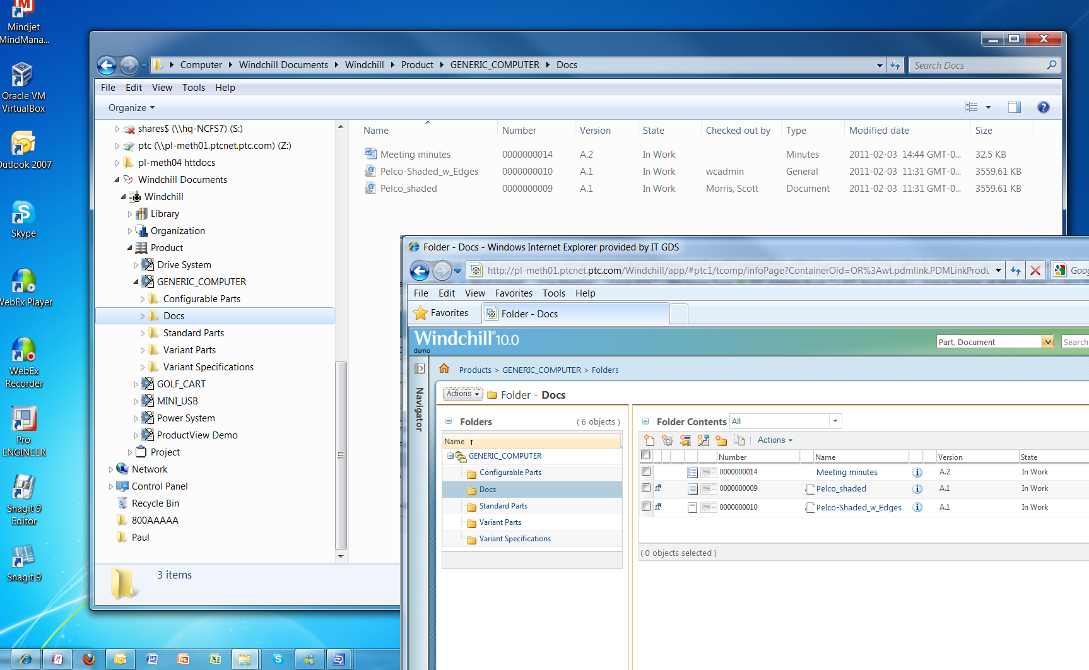Click the GENERIC_COMPUTER breadcrumb link
Screen dimensions: 1089x670
click(x=541, y=370)
